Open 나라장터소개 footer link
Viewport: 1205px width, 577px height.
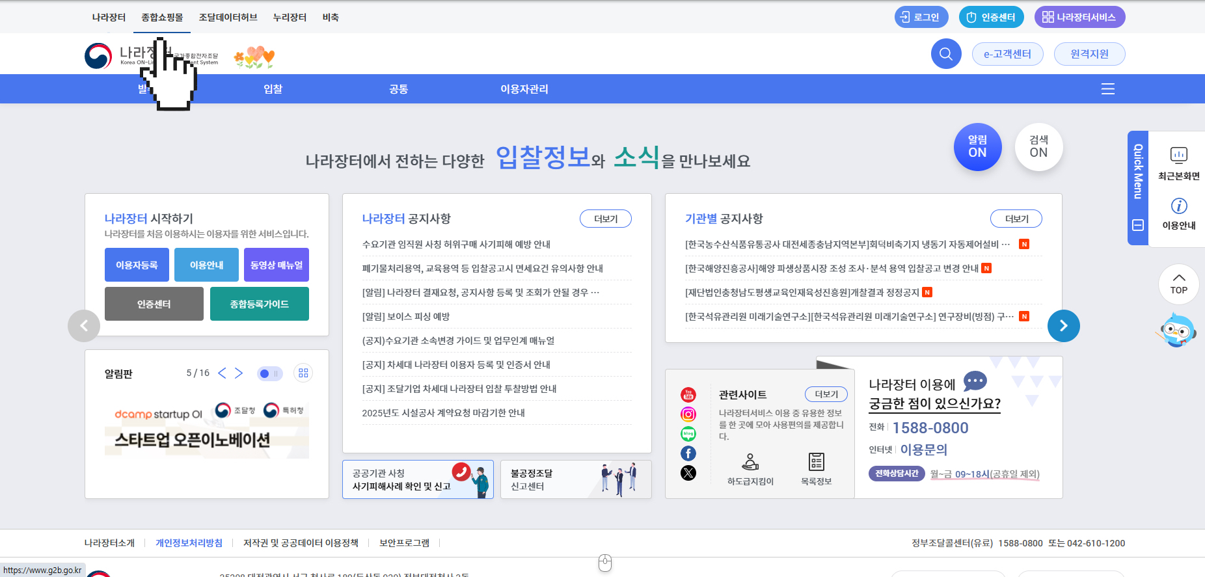click(x=109, y=543)
